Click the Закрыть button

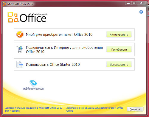pyautogui.click(x=135, y=109)
